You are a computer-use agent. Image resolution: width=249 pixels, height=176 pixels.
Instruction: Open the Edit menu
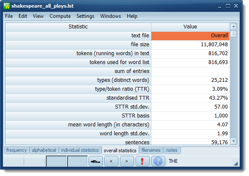point(23,16)
